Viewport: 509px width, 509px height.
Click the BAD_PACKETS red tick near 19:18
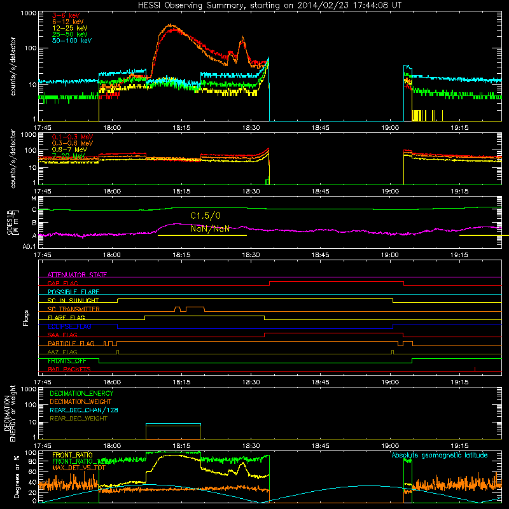click(x=475, y=369)
